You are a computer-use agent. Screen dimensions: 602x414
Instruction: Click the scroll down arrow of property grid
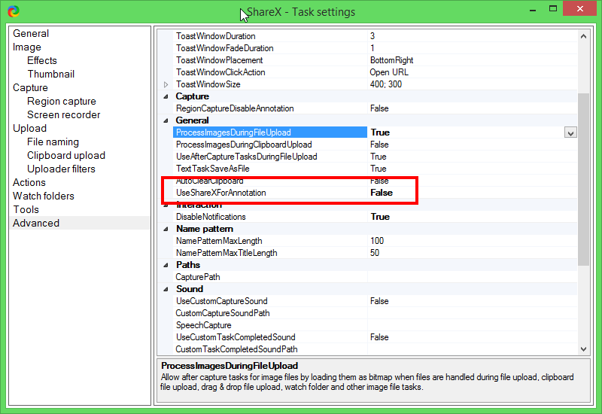[x=584, y=349]
